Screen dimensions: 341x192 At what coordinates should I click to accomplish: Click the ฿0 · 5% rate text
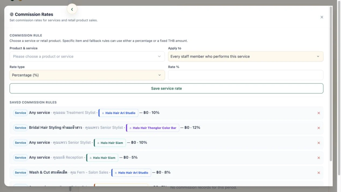coord(130,157)
